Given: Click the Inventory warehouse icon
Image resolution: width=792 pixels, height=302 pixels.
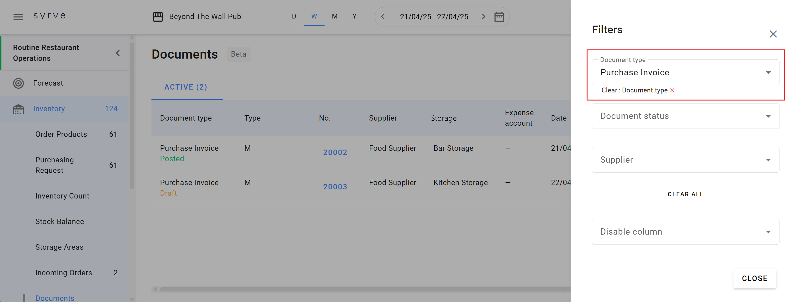Looking at the screenshot, I should tap(18, 109).
